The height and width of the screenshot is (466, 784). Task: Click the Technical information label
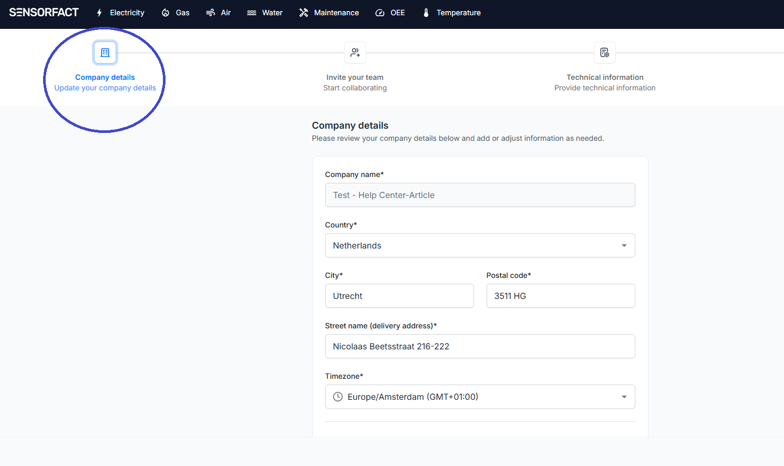click(x=605, y=77)
